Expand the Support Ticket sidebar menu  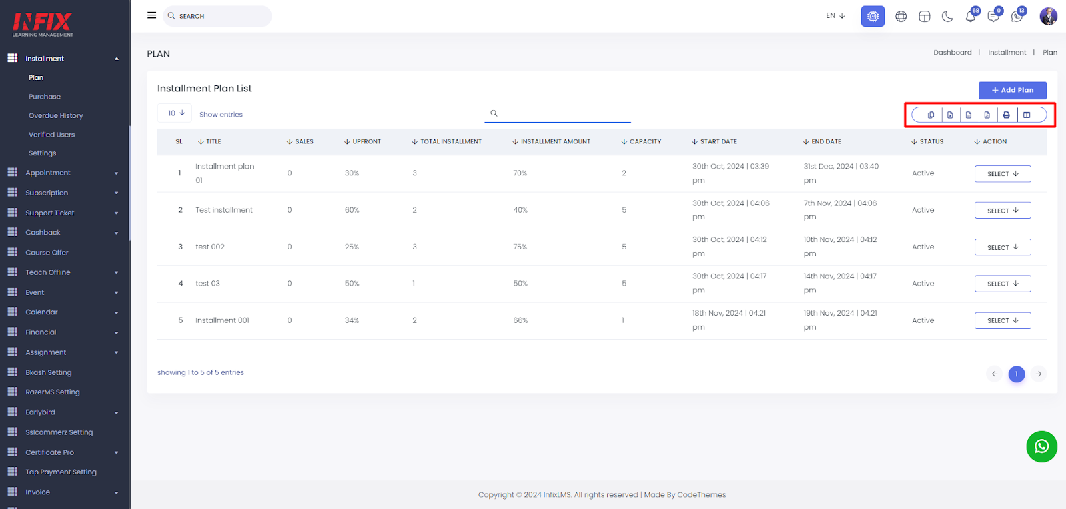(64, 213)
